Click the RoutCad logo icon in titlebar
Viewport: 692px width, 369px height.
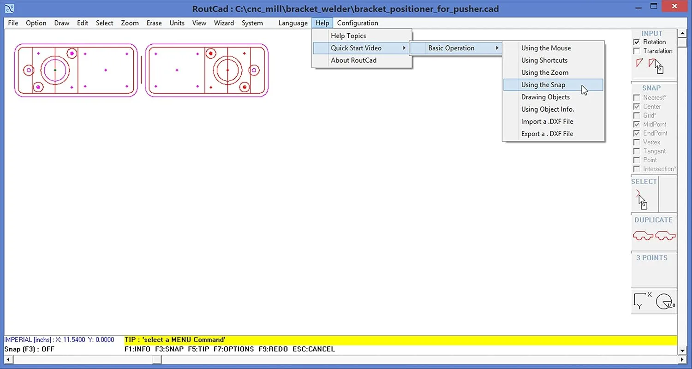(x=10, y=8)
